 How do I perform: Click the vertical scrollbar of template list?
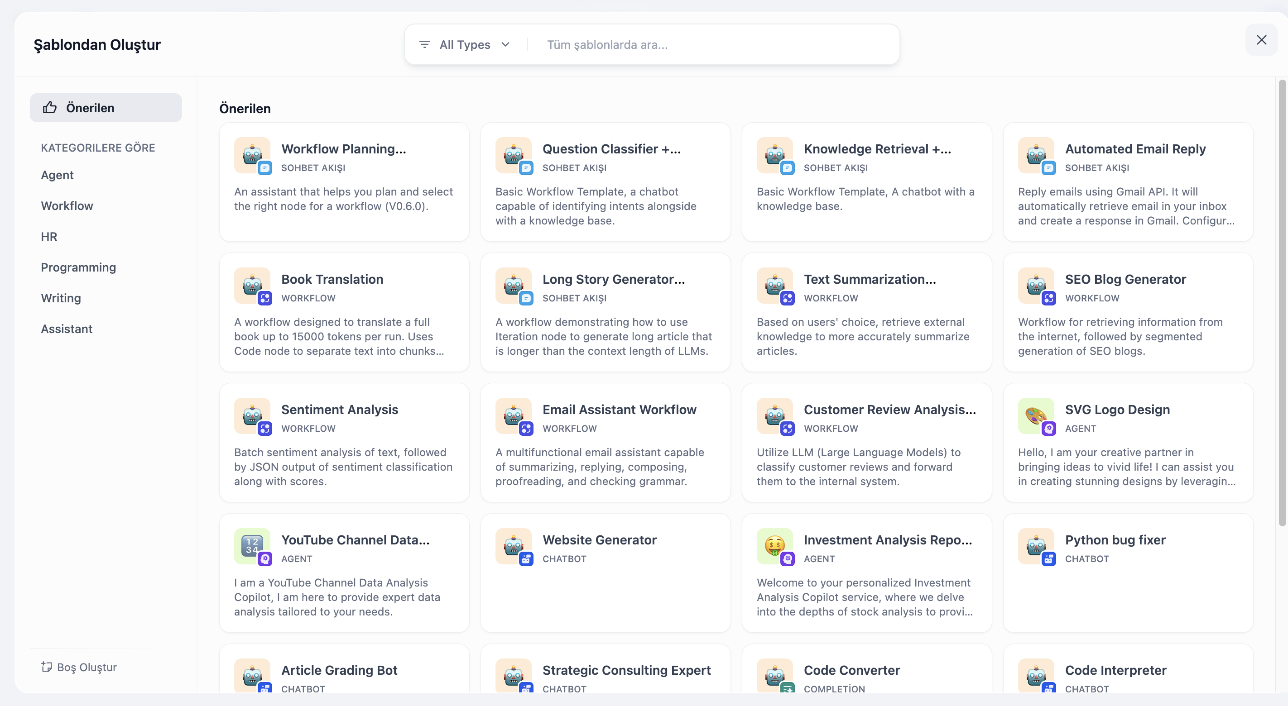coord(1282,302)
